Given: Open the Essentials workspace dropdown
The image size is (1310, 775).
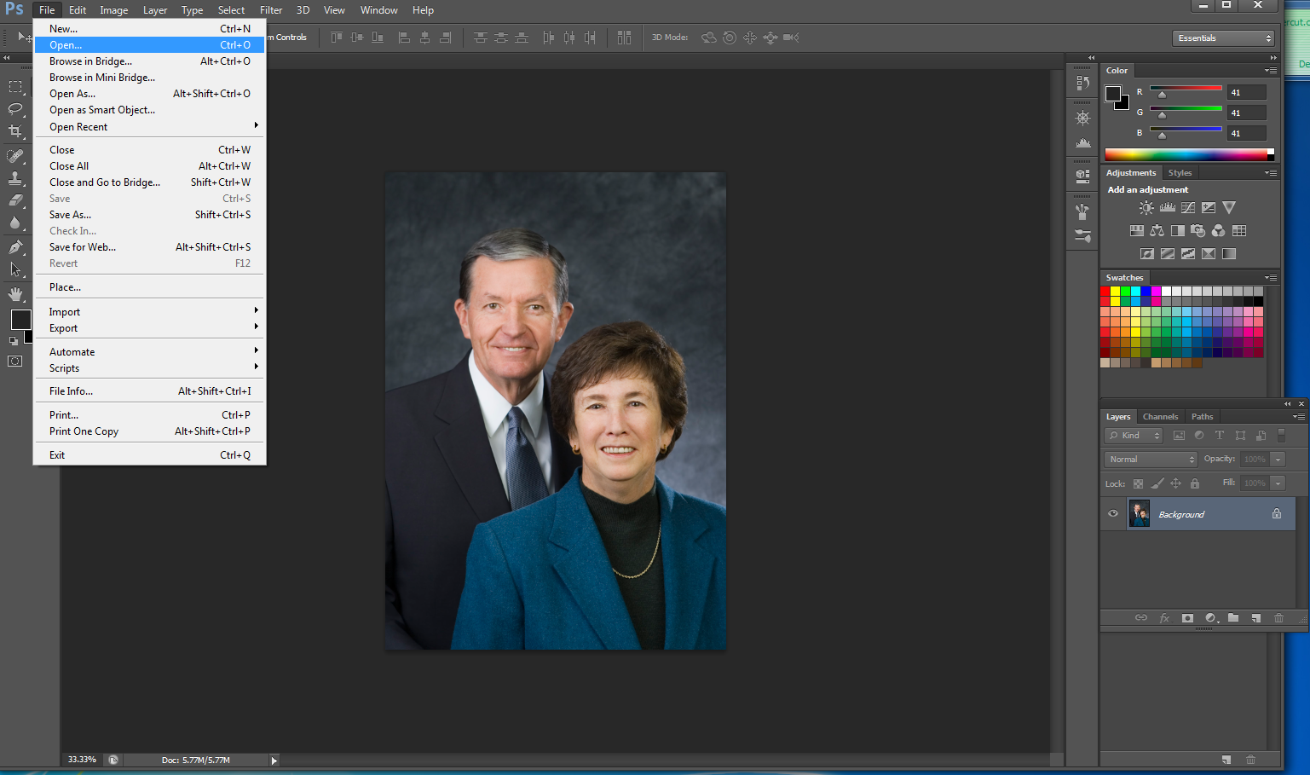Looking at the screenshot, I should click(1223, 38).
